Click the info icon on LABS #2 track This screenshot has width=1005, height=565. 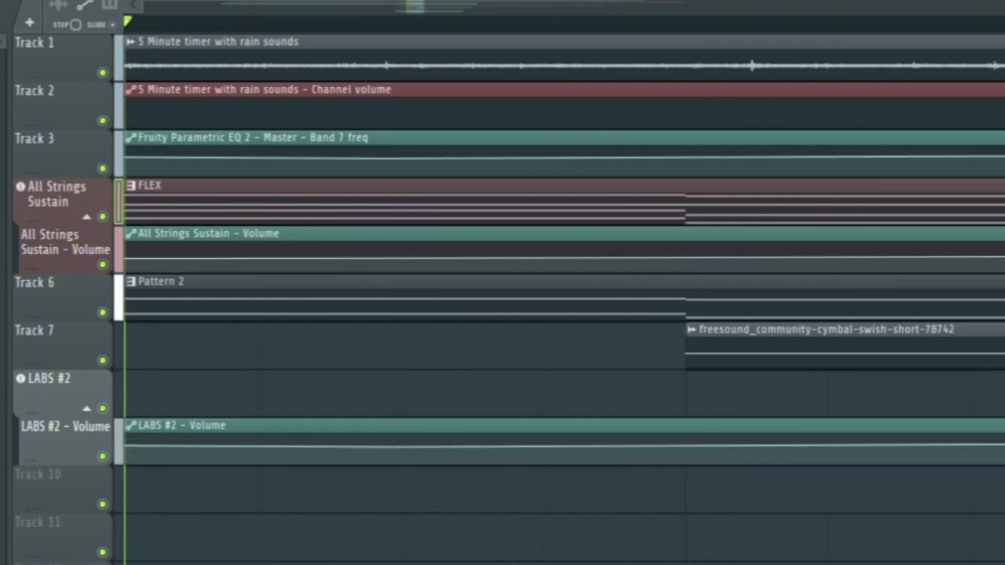tap(20, 378)
